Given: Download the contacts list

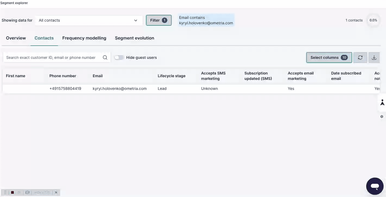Looking at the screenshot, I should click(374, 57).
